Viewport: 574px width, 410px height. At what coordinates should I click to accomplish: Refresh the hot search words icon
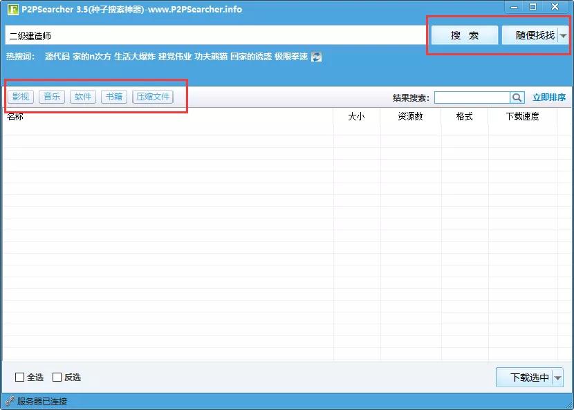point(316,57)
